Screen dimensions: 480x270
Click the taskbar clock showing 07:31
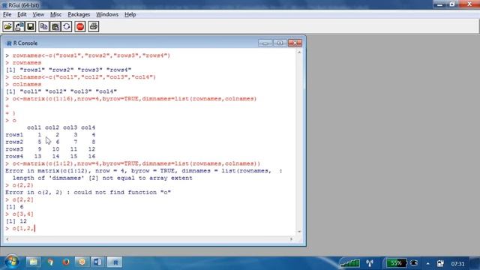point(457,263)
